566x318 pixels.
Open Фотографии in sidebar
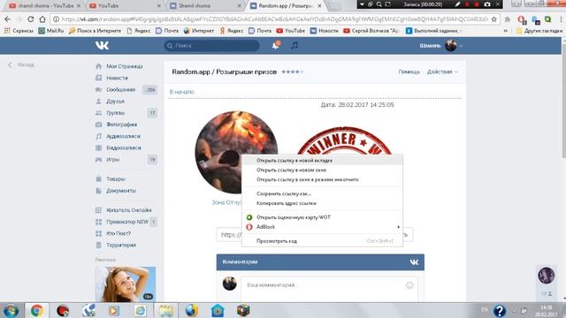[x=121, y=125]
